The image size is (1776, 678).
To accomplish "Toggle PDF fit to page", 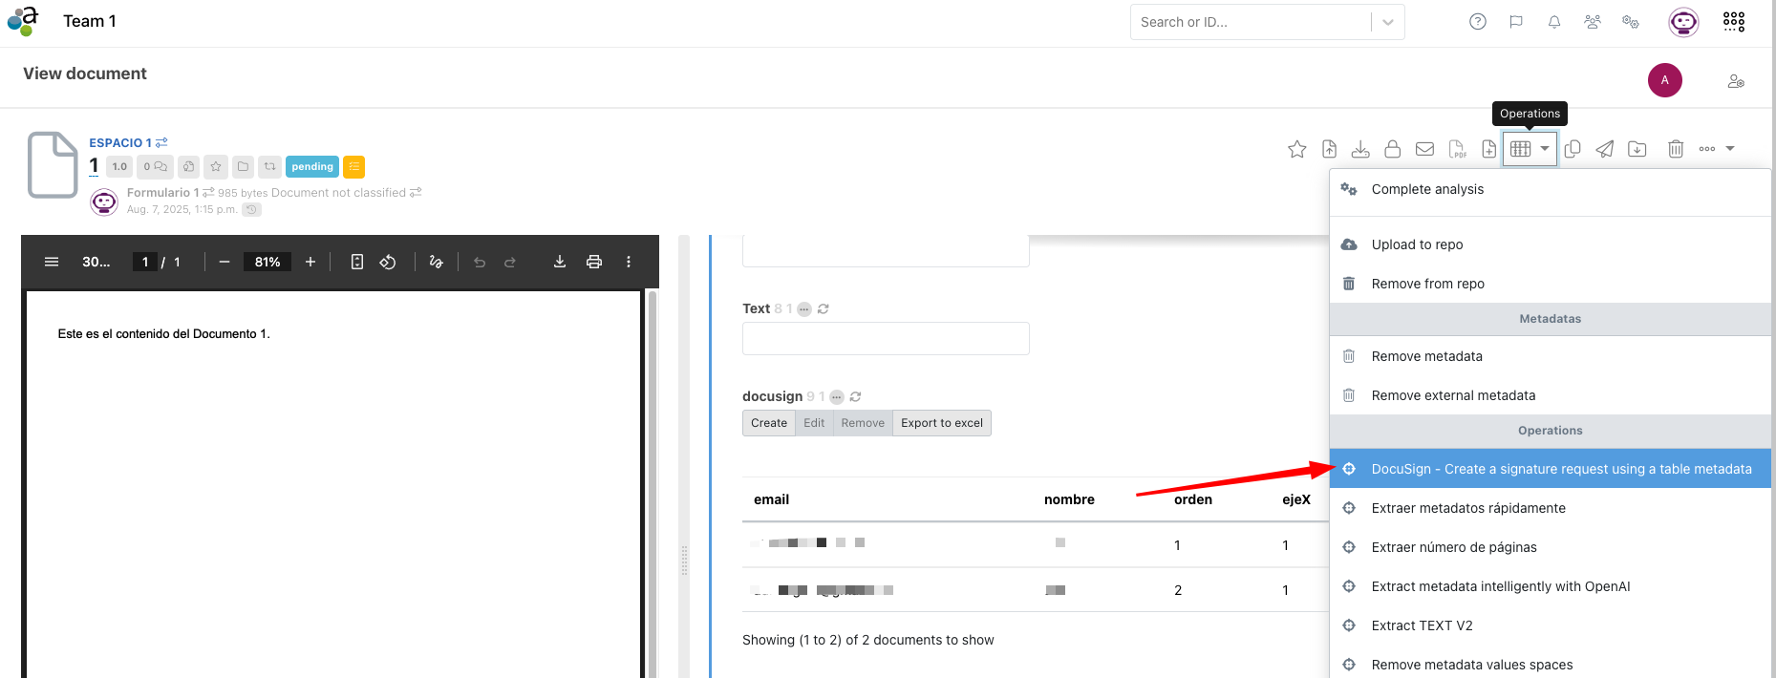I will click(x=357, y=262).
